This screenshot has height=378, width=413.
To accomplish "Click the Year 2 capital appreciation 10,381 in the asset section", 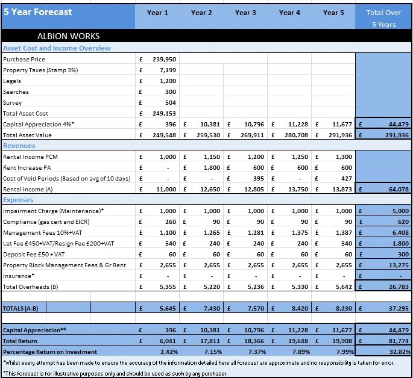I will click(210, 125).
